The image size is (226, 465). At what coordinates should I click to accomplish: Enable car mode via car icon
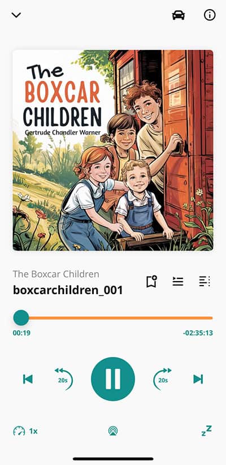[179, 15]
